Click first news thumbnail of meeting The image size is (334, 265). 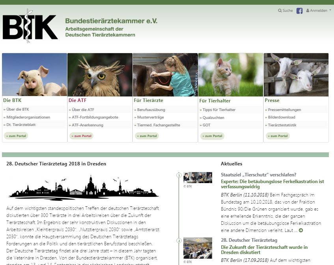[198, 178]
